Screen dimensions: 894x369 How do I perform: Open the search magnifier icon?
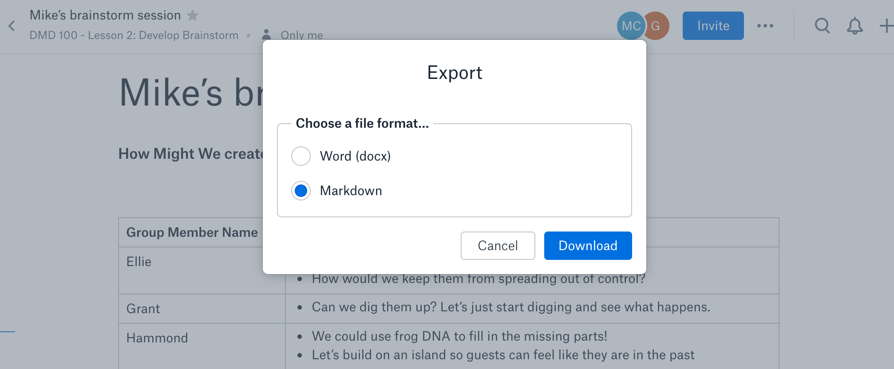click(822, 26)
